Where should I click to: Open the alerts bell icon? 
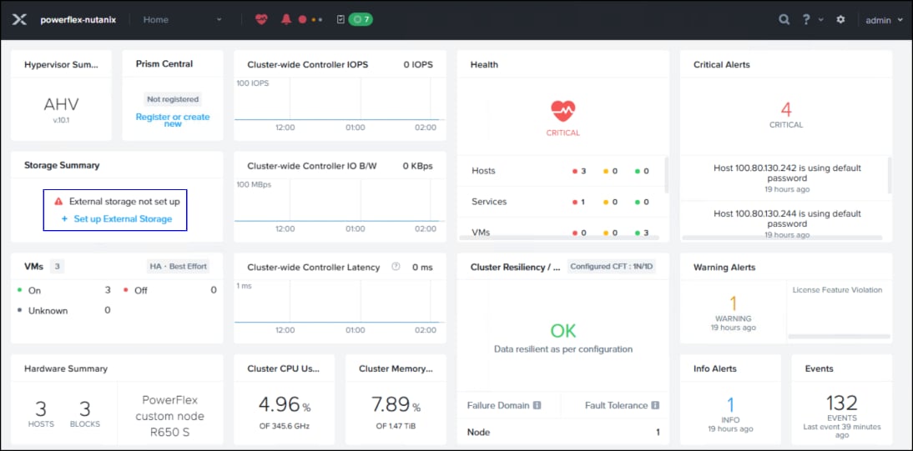[286, 19]
